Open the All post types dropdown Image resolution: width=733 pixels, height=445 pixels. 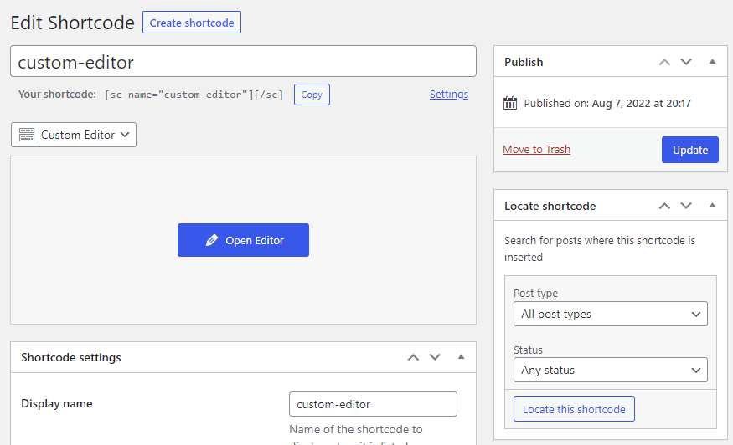610,314
